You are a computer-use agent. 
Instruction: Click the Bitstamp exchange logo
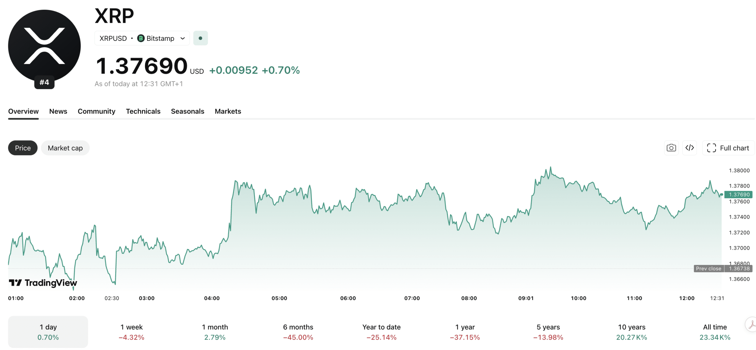[141, 38]
